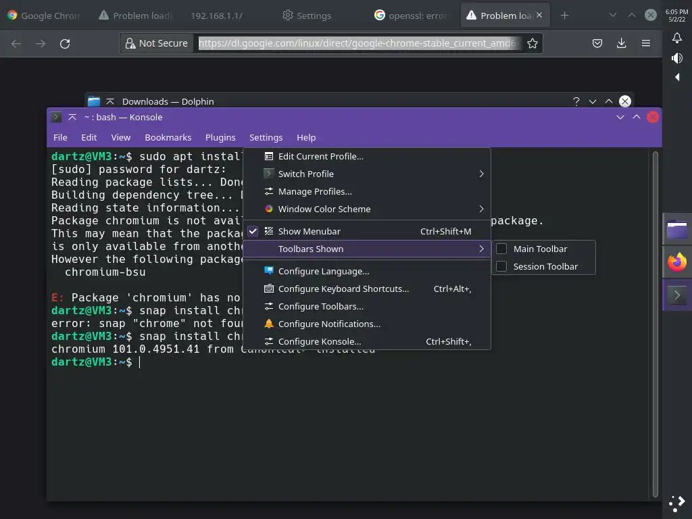Open the browser hamburger application menu
This screenshot has width=692, height=519.
[x=645, y=43]
